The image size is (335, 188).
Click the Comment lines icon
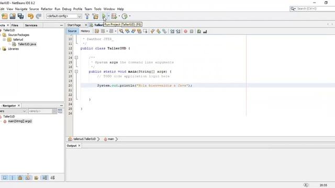(199, 31)
